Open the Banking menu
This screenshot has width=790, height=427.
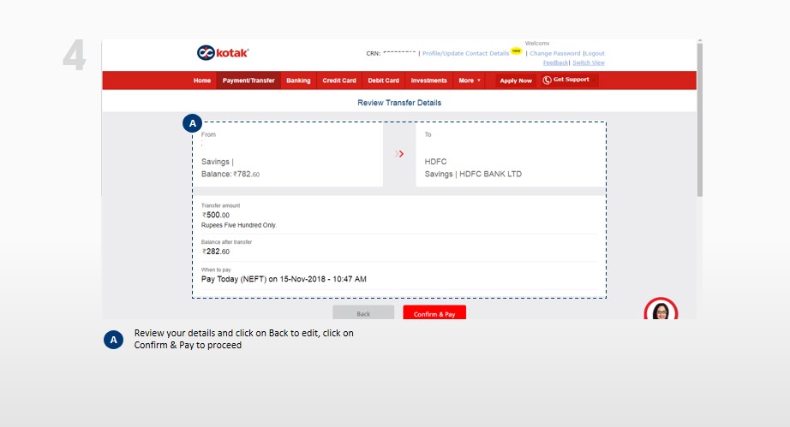click(x=298, y=80)
